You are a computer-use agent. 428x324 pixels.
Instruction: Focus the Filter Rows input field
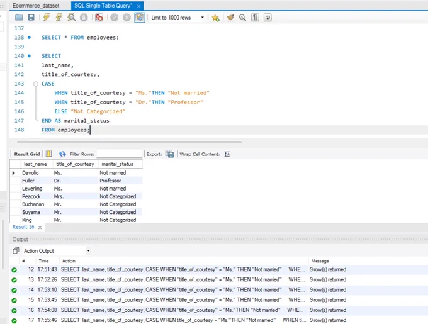pyautogui.click(x=120, y=154)
